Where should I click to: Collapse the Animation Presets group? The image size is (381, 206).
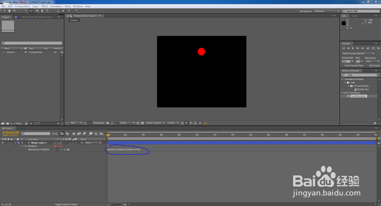(x=342, y=79)
